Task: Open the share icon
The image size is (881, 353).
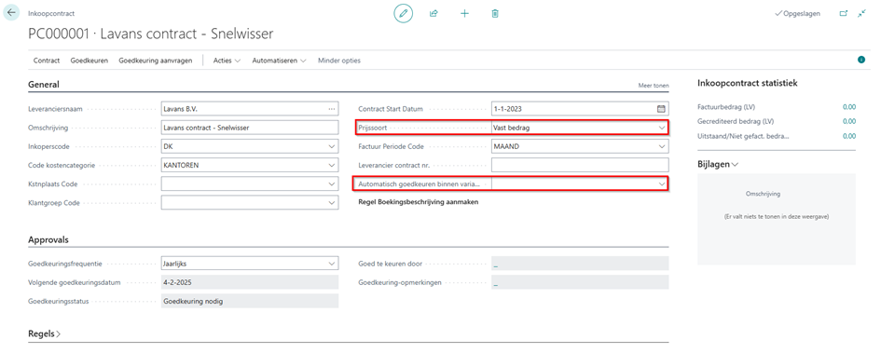Action: click(x=434, y=13)
